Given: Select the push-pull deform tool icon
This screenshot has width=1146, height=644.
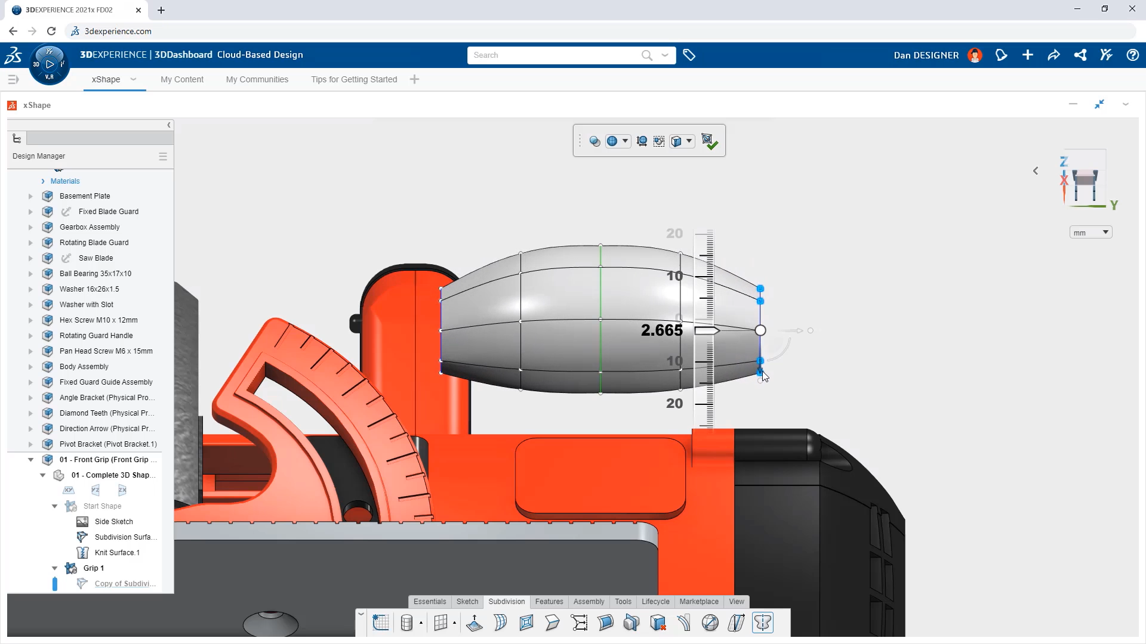Looking at the screenshot, I should pyautogui.click(x=475, y=623).
